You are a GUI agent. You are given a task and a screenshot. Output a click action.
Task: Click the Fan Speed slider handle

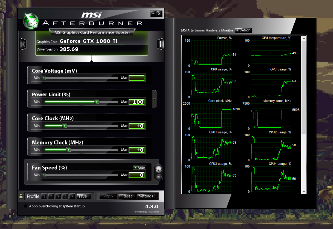tap(44, 175)
